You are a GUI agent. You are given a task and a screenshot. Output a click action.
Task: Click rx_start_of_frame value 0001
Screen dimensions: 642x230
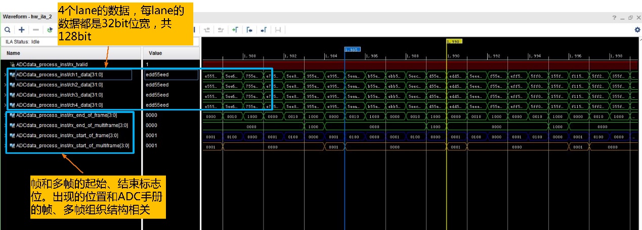pos(151,135)
